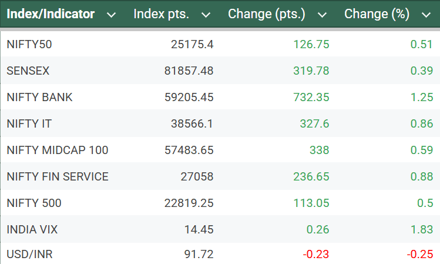Select the SENSEX row label

(x=28, y=71)
